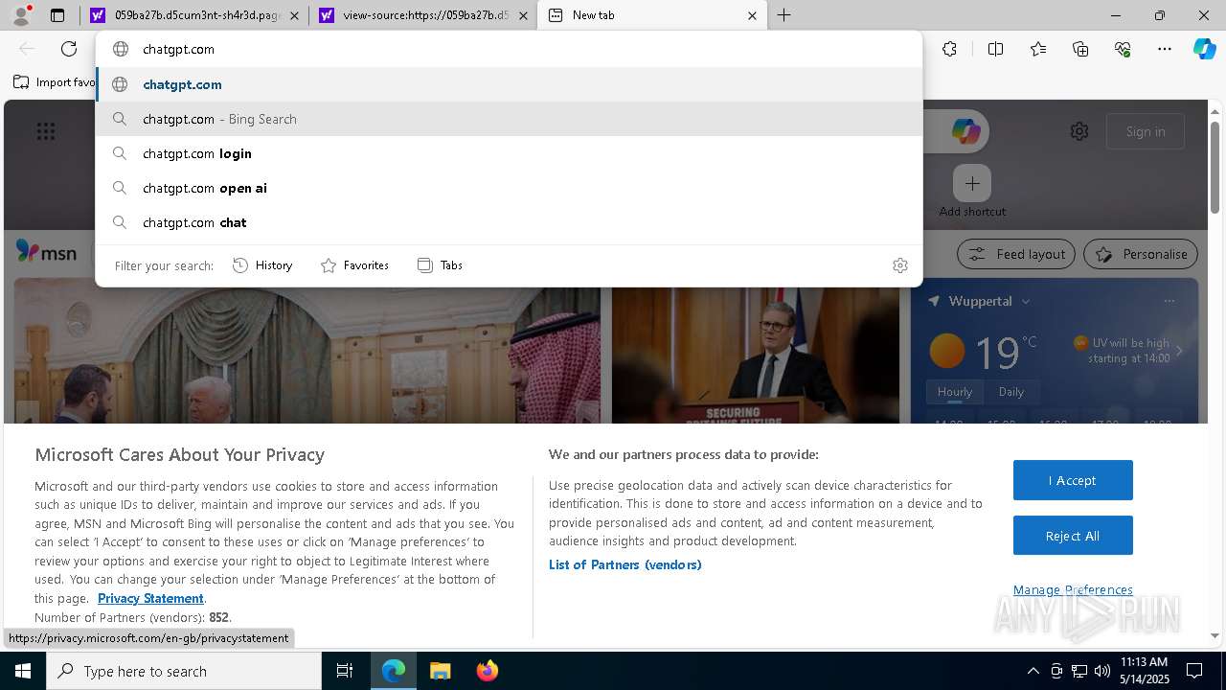This screenshot has height=690, width=1226.
Task: Open a new tab with plus button
Action: coord(783,15)
